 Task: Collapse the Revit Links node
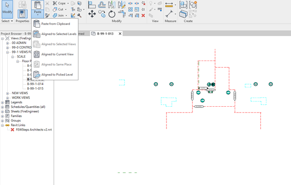2,125
